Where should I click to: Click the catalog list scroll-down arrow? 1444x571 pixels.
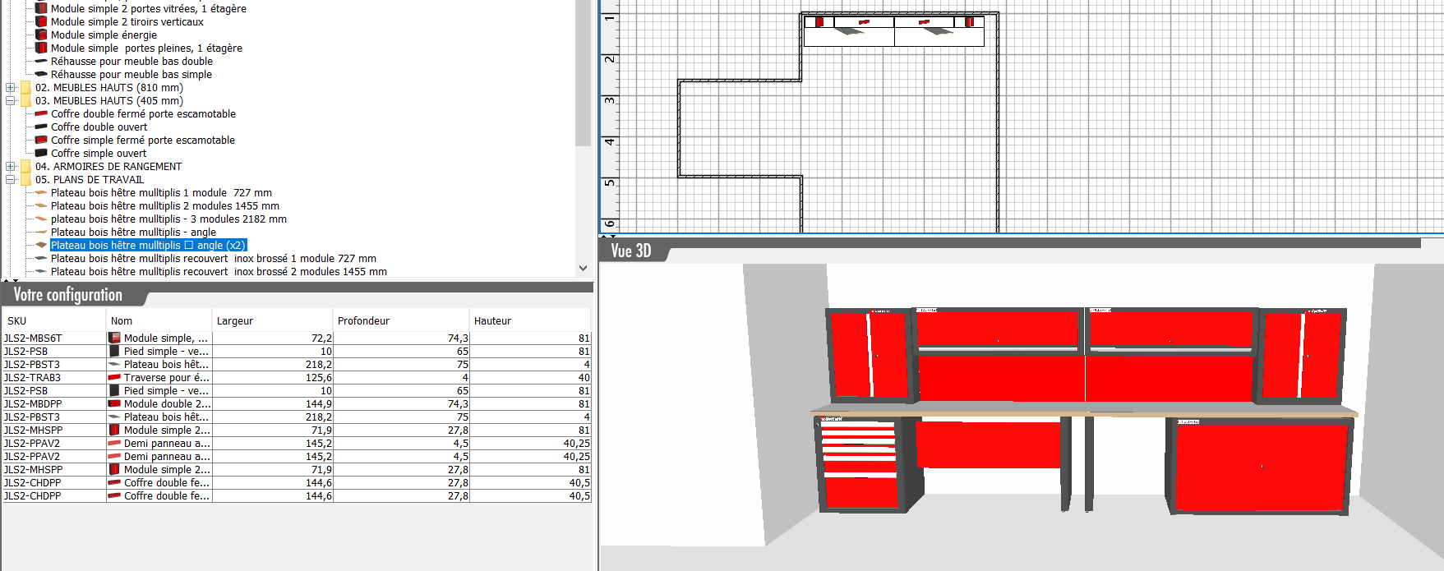pos(583,268)
